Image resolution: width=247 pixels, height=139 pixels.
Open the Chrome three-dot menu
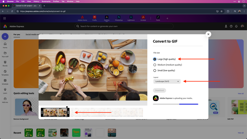[x=244, y=11]
